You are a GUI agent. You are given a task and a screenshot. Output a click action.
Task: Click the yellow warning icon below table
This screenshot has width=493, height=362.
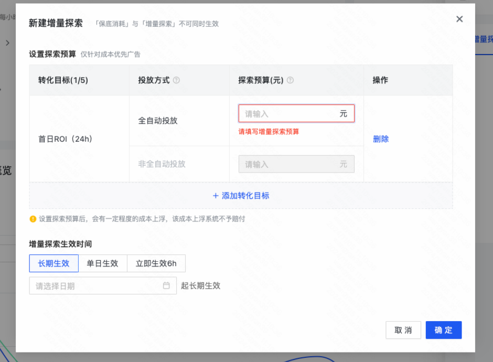coord(33,219)
